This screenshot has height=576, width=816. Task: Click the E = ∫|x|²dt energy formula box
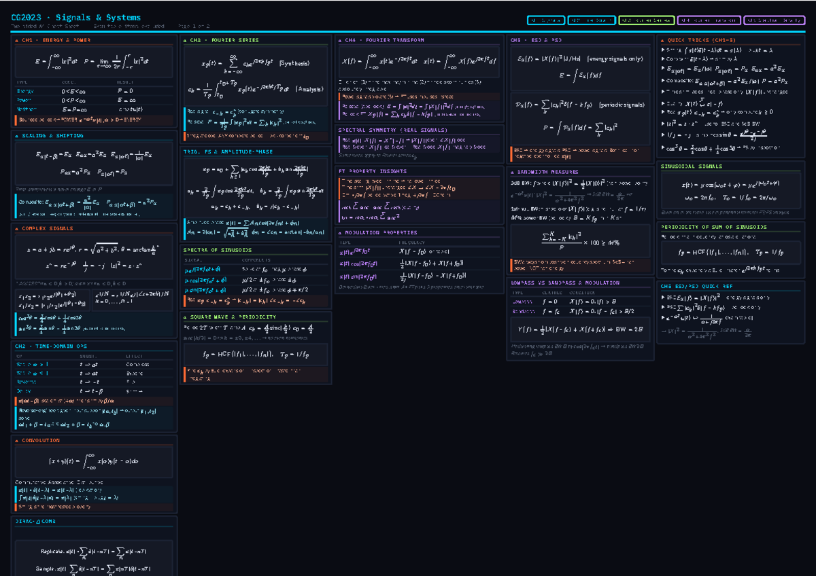point(93,62)
